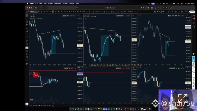This screenshot has height=111, width=197.
Task: Open the Indicators menu
Action: tap(96, 11)
